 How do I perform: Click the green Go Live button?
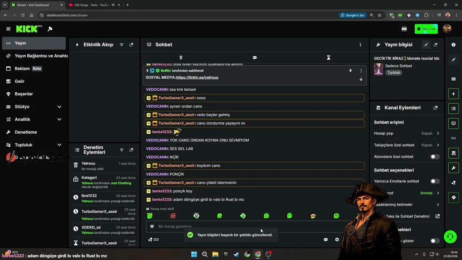coord(426,29)
